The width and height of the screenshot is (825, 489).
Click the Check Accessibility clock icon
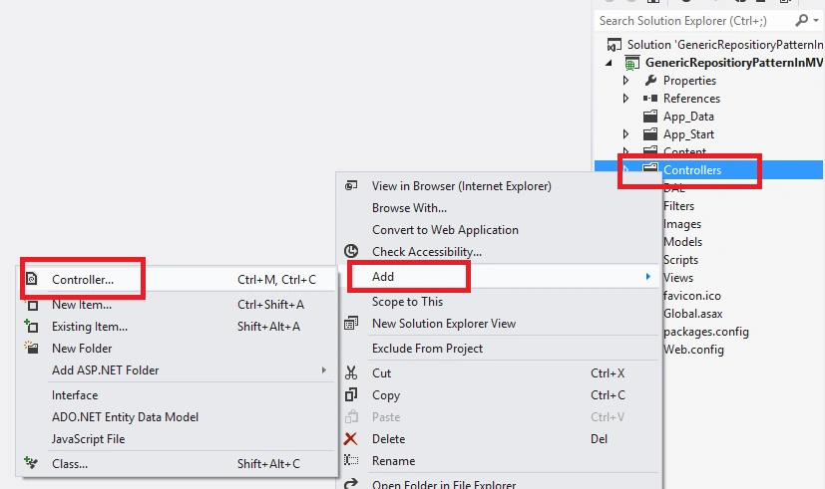[351, 251]
